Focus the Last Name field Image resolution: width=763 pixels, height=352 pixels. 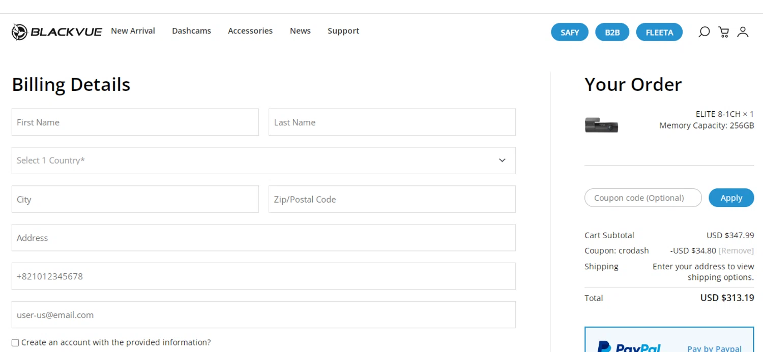point(392,122)
